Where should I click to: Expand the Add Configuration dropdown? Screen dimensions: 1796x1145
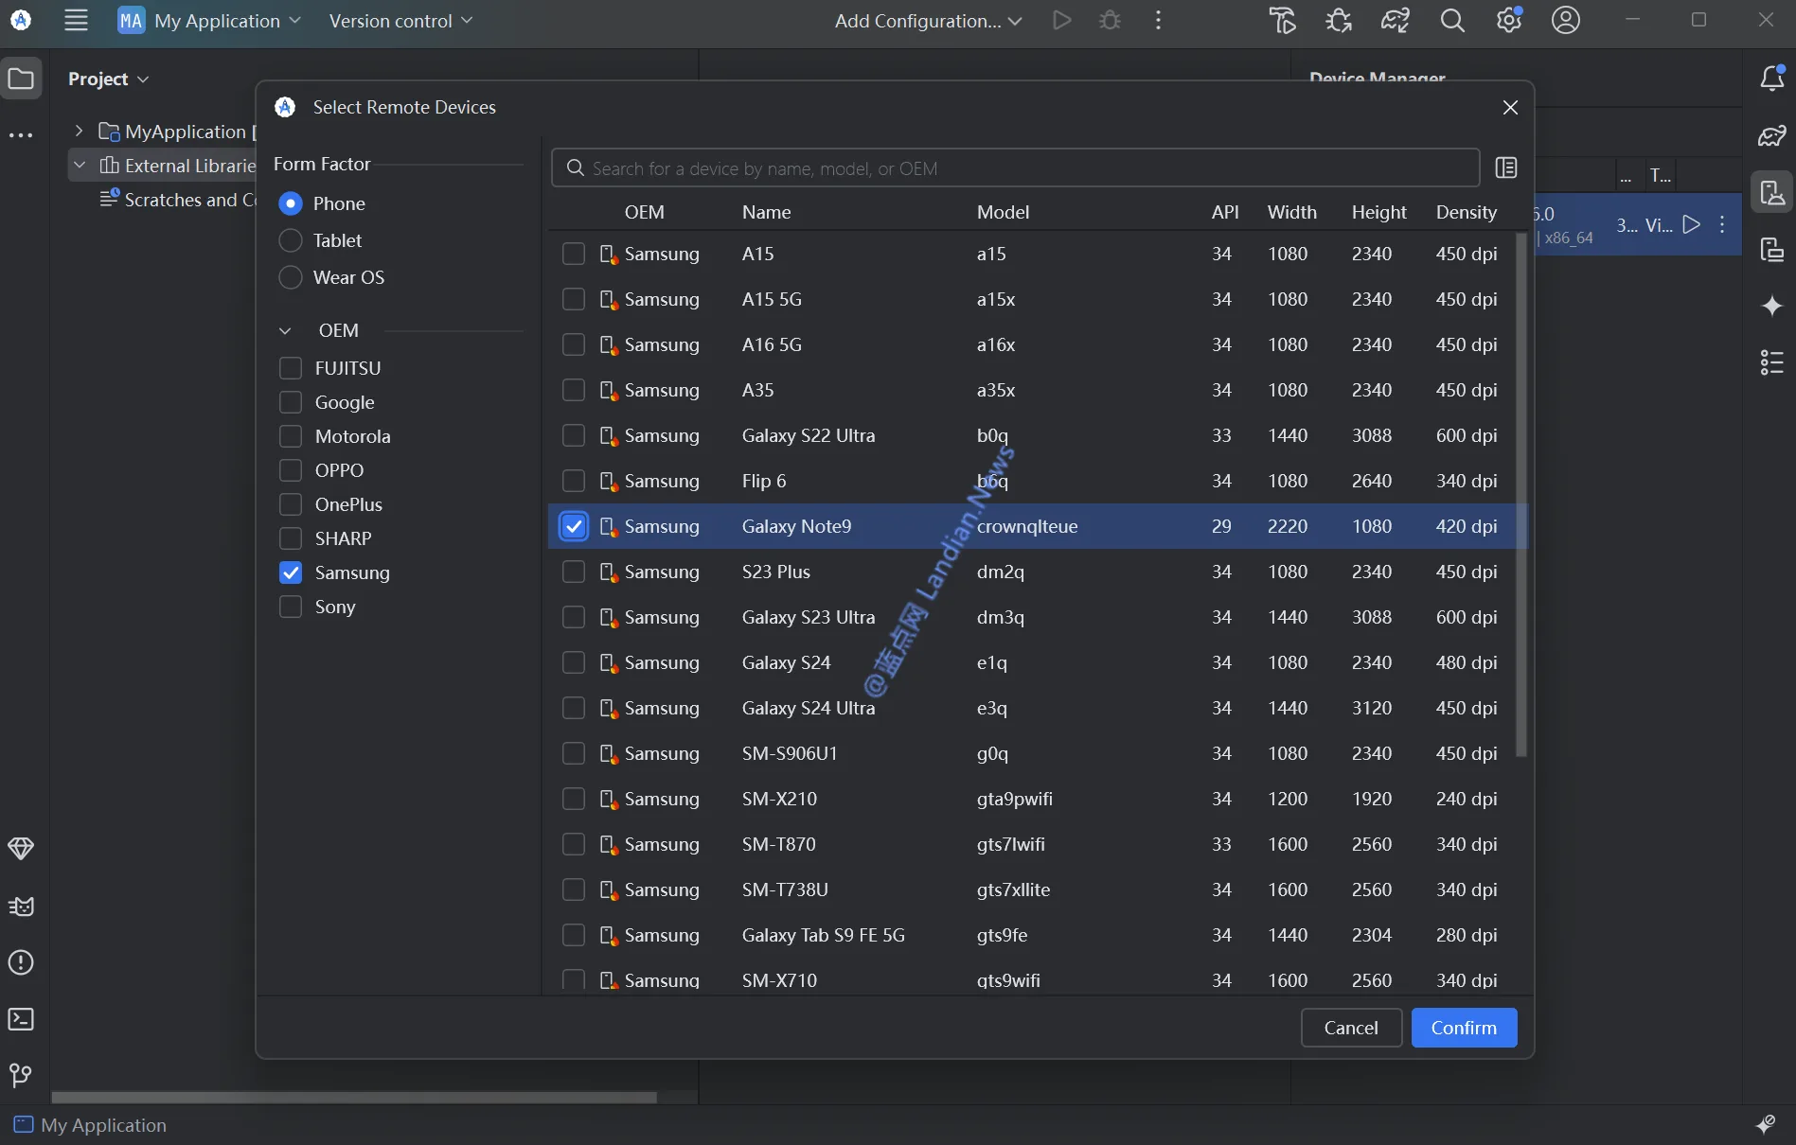click(928, 21)
